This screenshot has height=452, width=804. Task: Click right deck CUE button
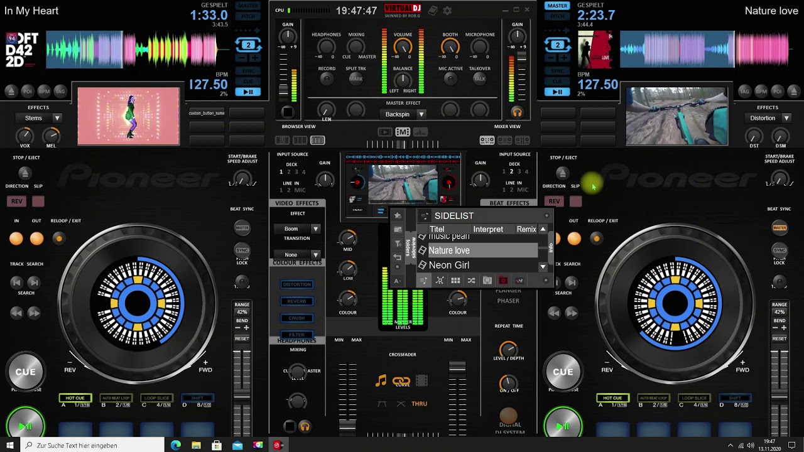coord(563,372)
